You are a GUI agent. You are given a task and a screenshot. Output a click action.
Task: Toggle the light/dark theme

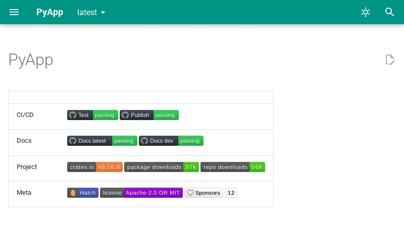366,12
